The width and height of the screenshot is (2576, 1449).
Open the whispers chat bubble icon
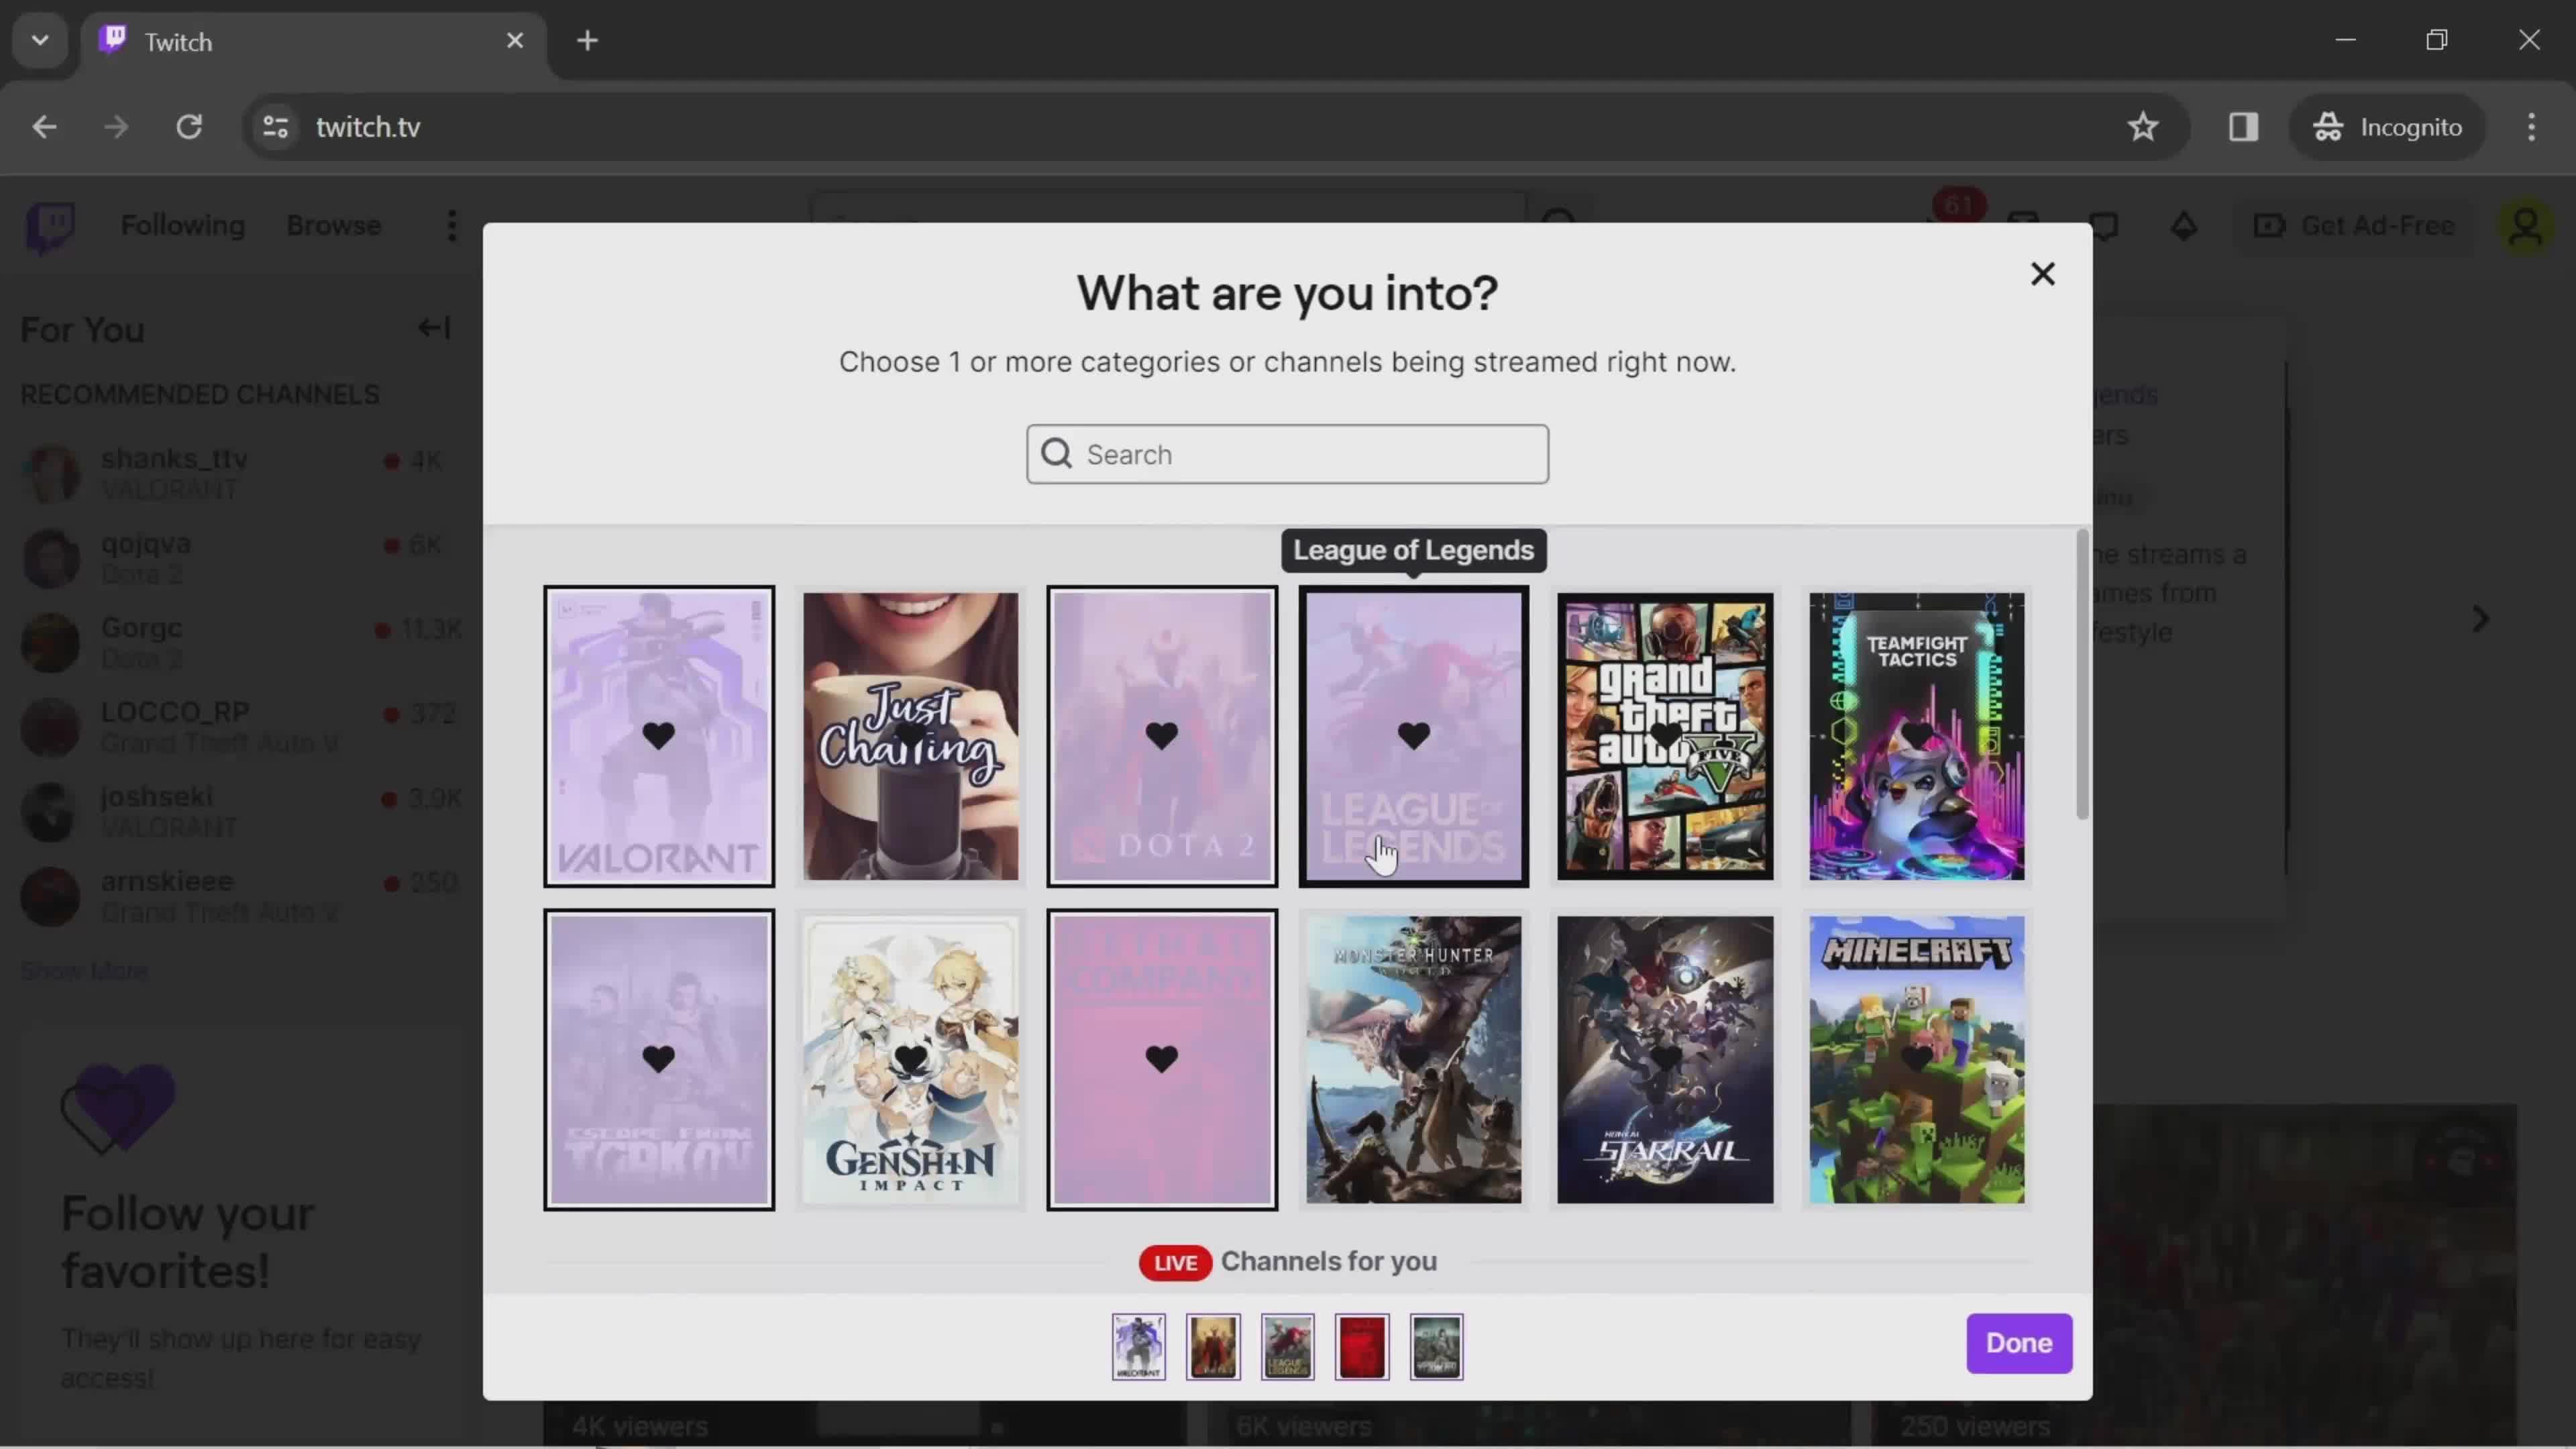pyautogui.click(x=2104, y=226)
